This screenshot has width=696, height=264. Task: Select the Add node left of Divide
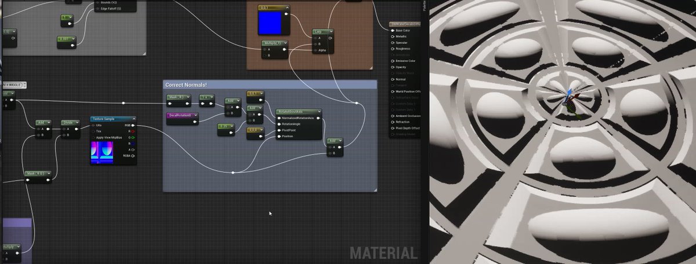click(43, 129)
